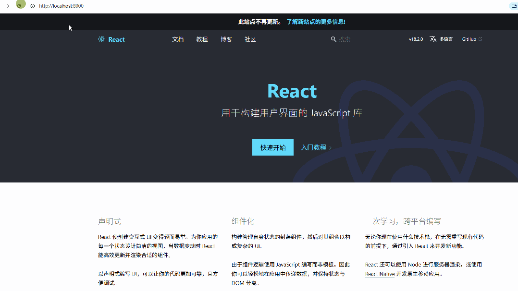Screen dimensions: 518x291
Task: Open the 入门教程 link
Action: click(313, 147)
